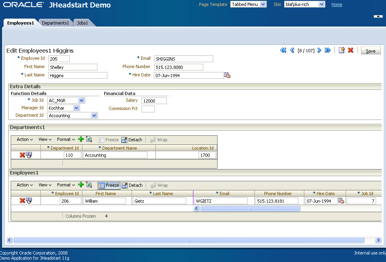This screenshot has height=262, width=386.
Task: Follow the Home link
Action: [x=336, y=4]
